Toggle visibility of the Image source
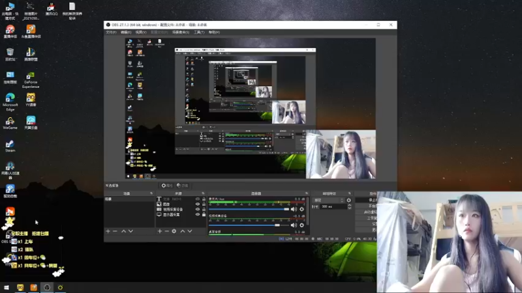The height and width of the screenshot is (293, 522). pos(198,204)
